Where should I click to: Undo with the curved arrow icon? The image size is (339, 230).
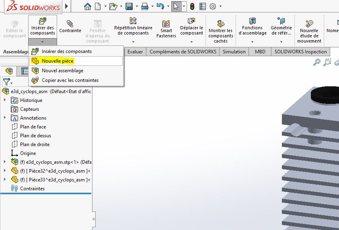click(160, 6)
